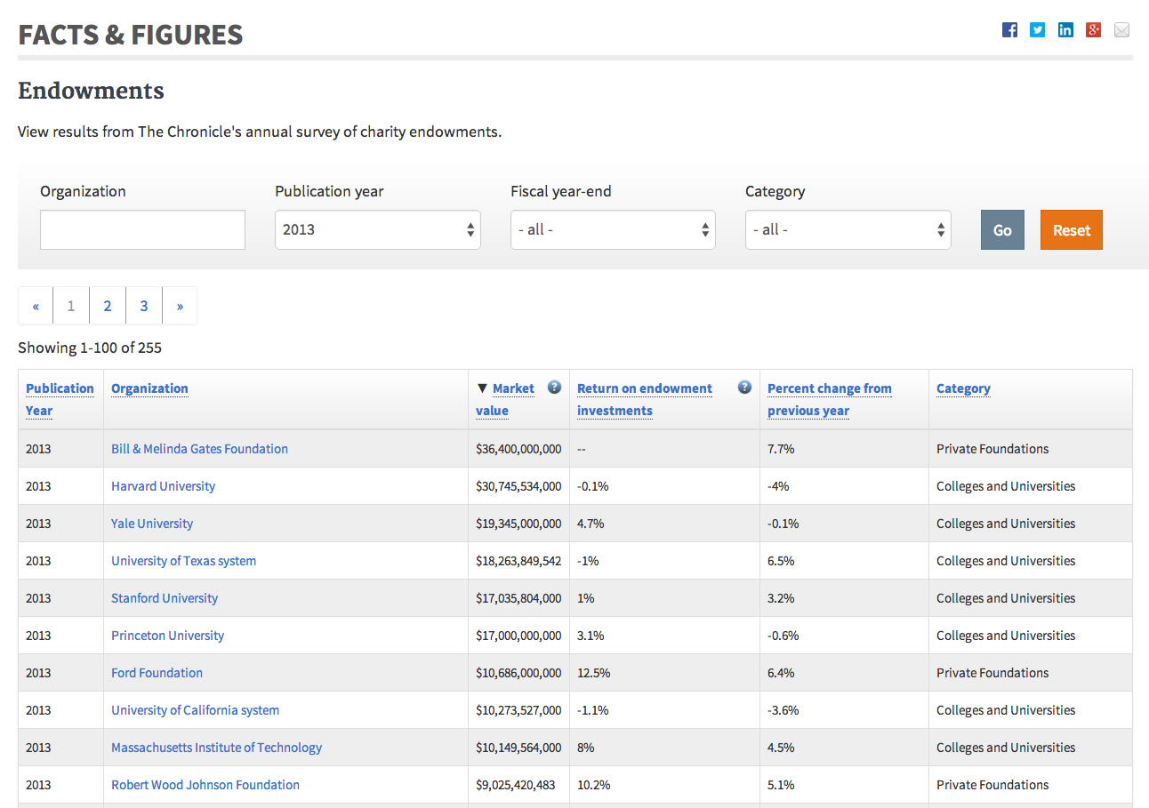This screenshot has width=1149, height=808.
Task: Select Ford Foundation return 12.5%
Action: 594,673
